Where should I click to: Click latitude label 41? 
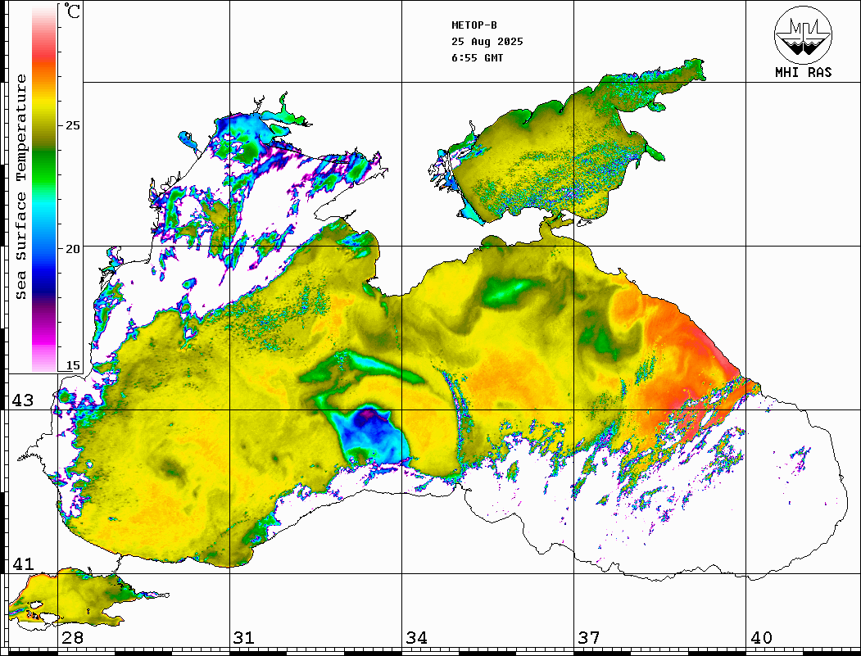[22, 563]
